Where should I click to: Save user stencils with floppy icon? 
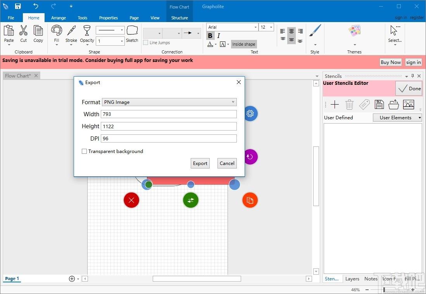click(379, 105)
